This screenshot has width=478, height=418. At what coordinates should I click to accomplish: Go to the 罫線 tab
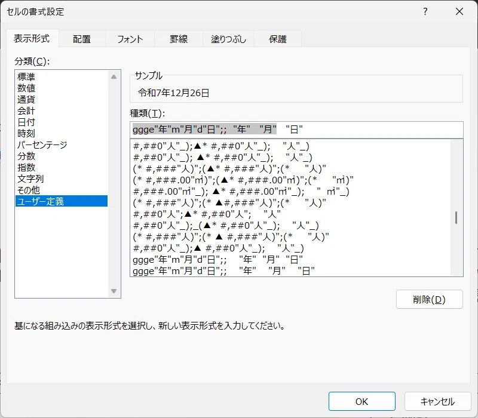(179, 39)
